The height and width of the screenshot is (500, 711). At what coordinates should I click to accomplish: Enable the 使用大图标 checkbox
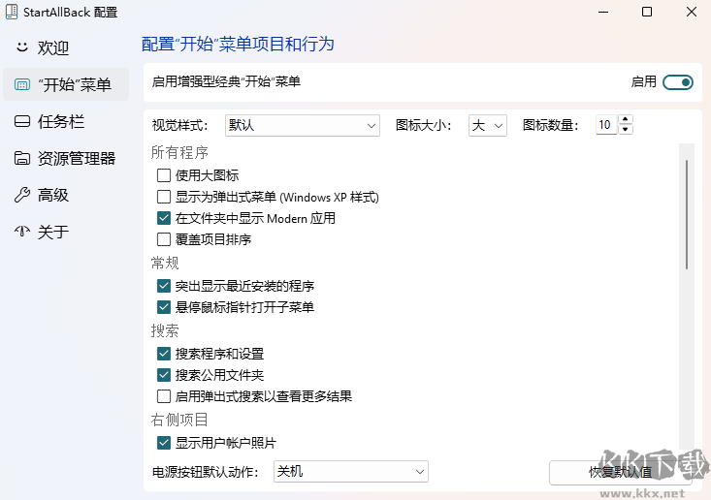point(164,175)
